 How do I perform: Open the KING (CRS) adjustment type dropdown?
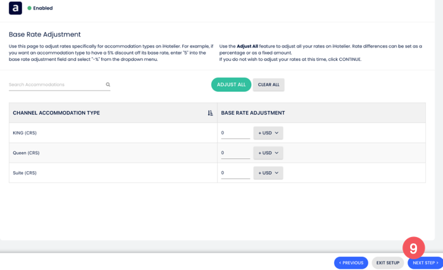coord(268,133)
